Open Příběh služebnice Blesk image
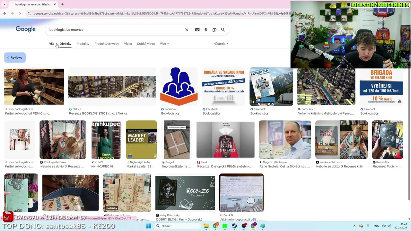 click(225, 140)
